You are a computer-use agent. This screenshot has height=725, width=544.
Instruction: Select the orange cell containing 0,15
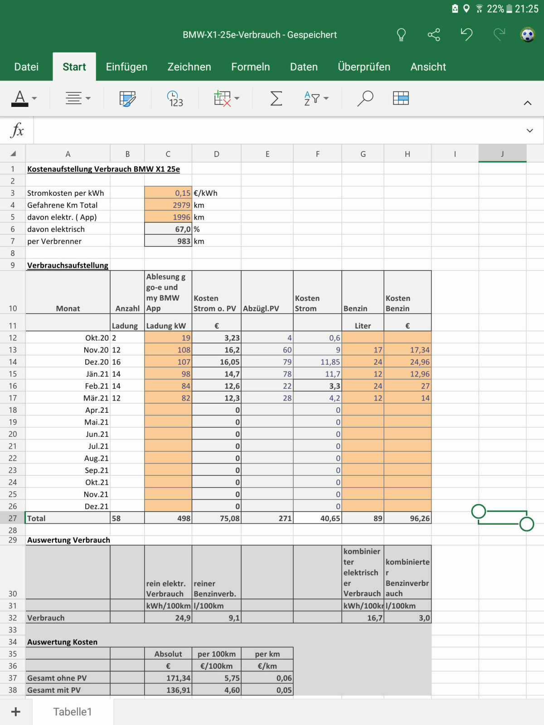[168, 193]
